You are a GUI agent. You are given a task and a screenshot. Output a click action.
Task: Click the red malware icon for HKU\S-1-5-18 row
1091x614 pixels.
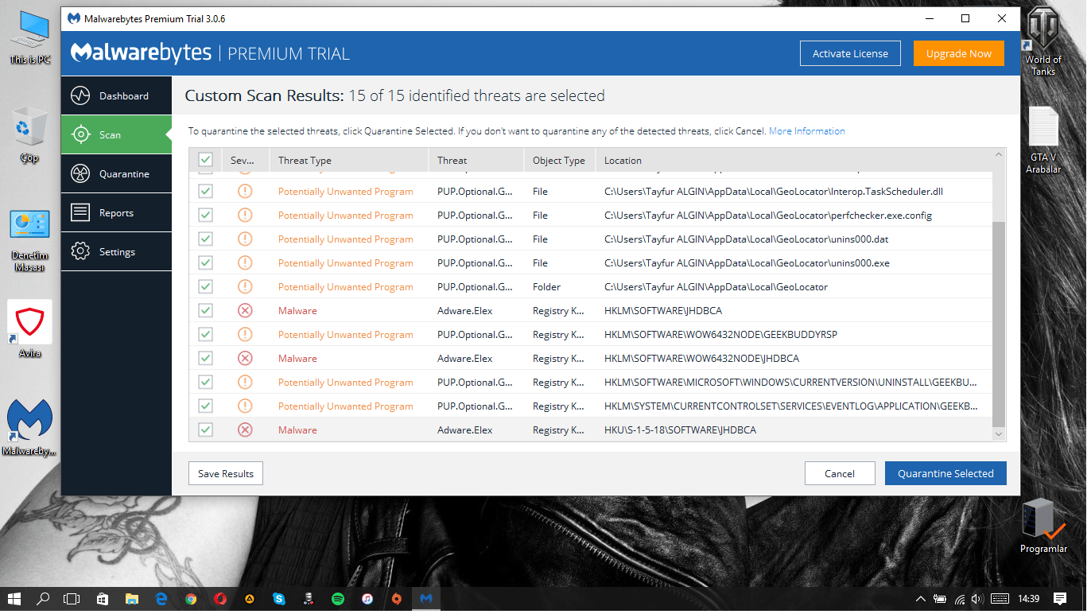tap(245, 430)
